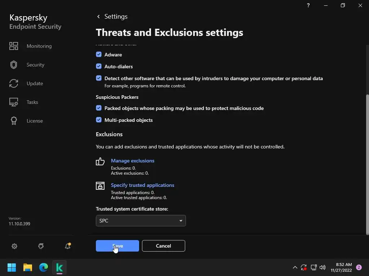Viewport: 369px width, 276px height.
Task: Click the version number 11.10.0.399
Action: [19, 224]
